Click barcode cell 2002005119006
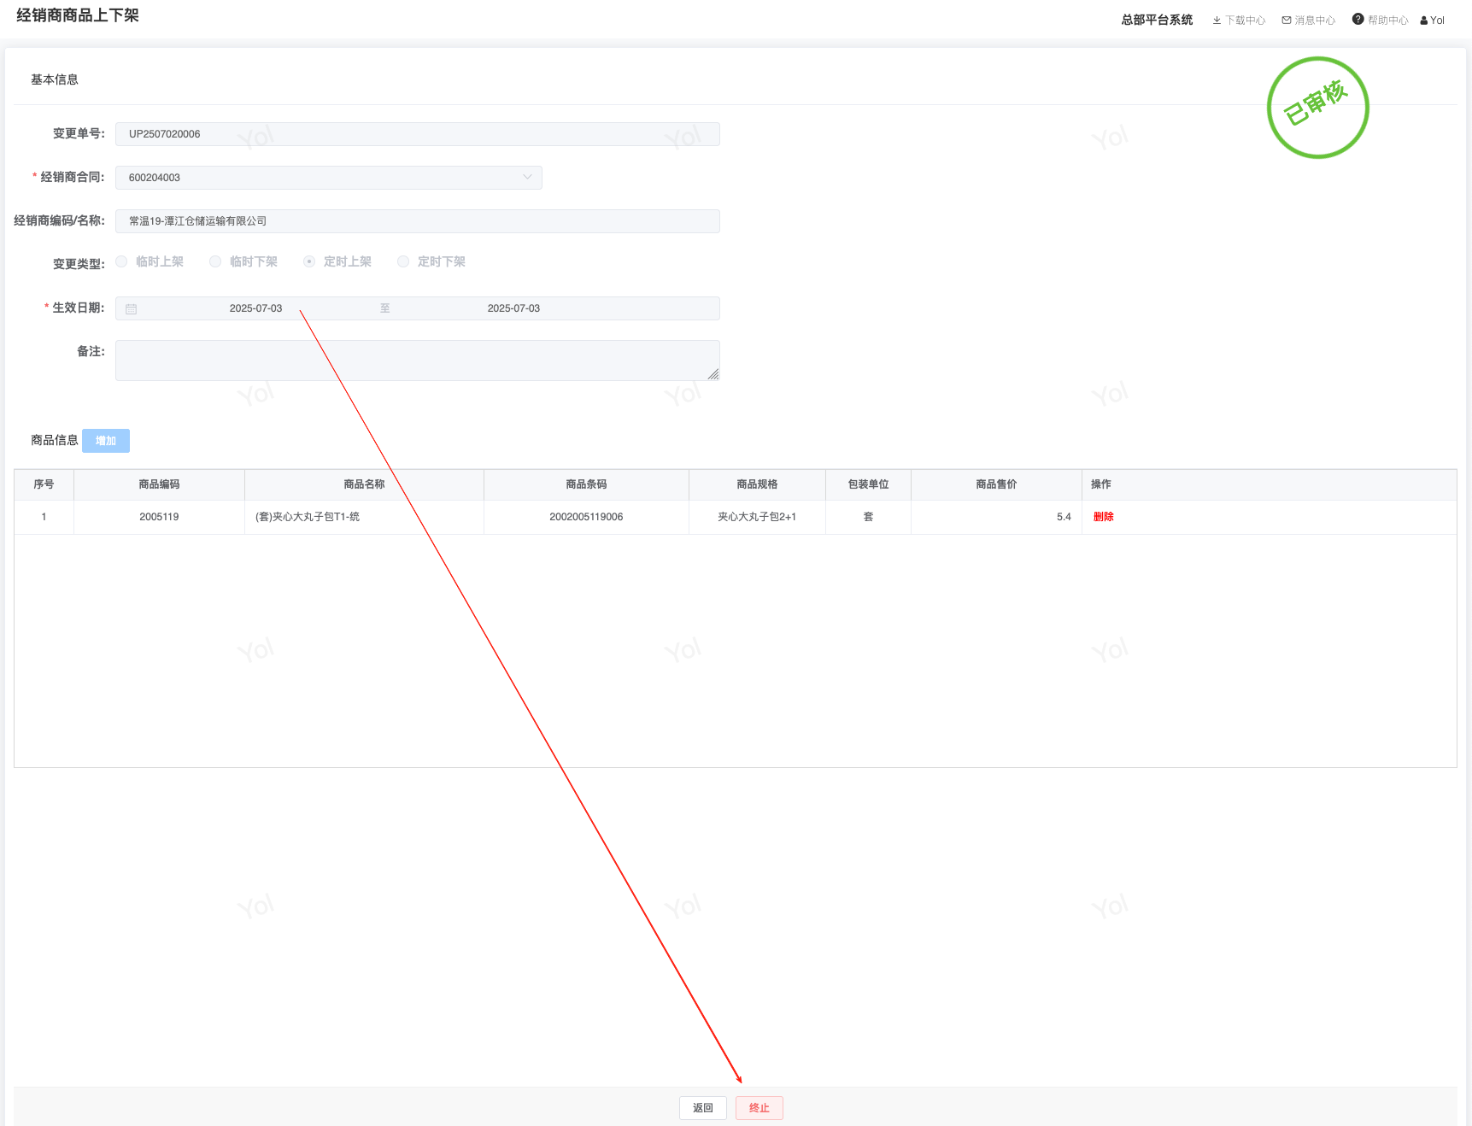The width and height of the screenshot is (1472, 1126). [587, 517]
